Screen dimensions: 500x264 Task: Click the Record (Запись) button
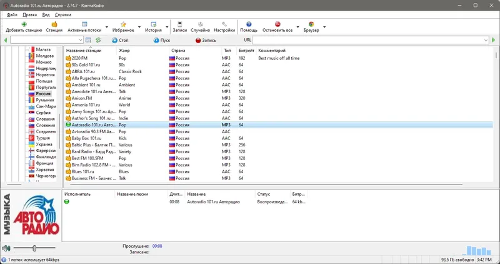206,40
